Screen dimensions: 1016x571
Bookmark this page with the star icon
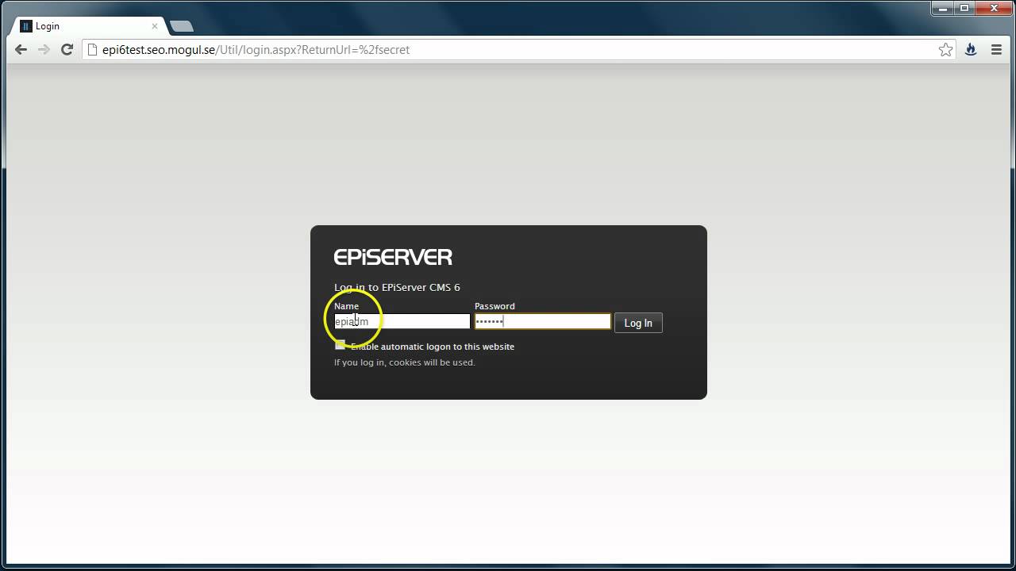click(x=945, y=49)
